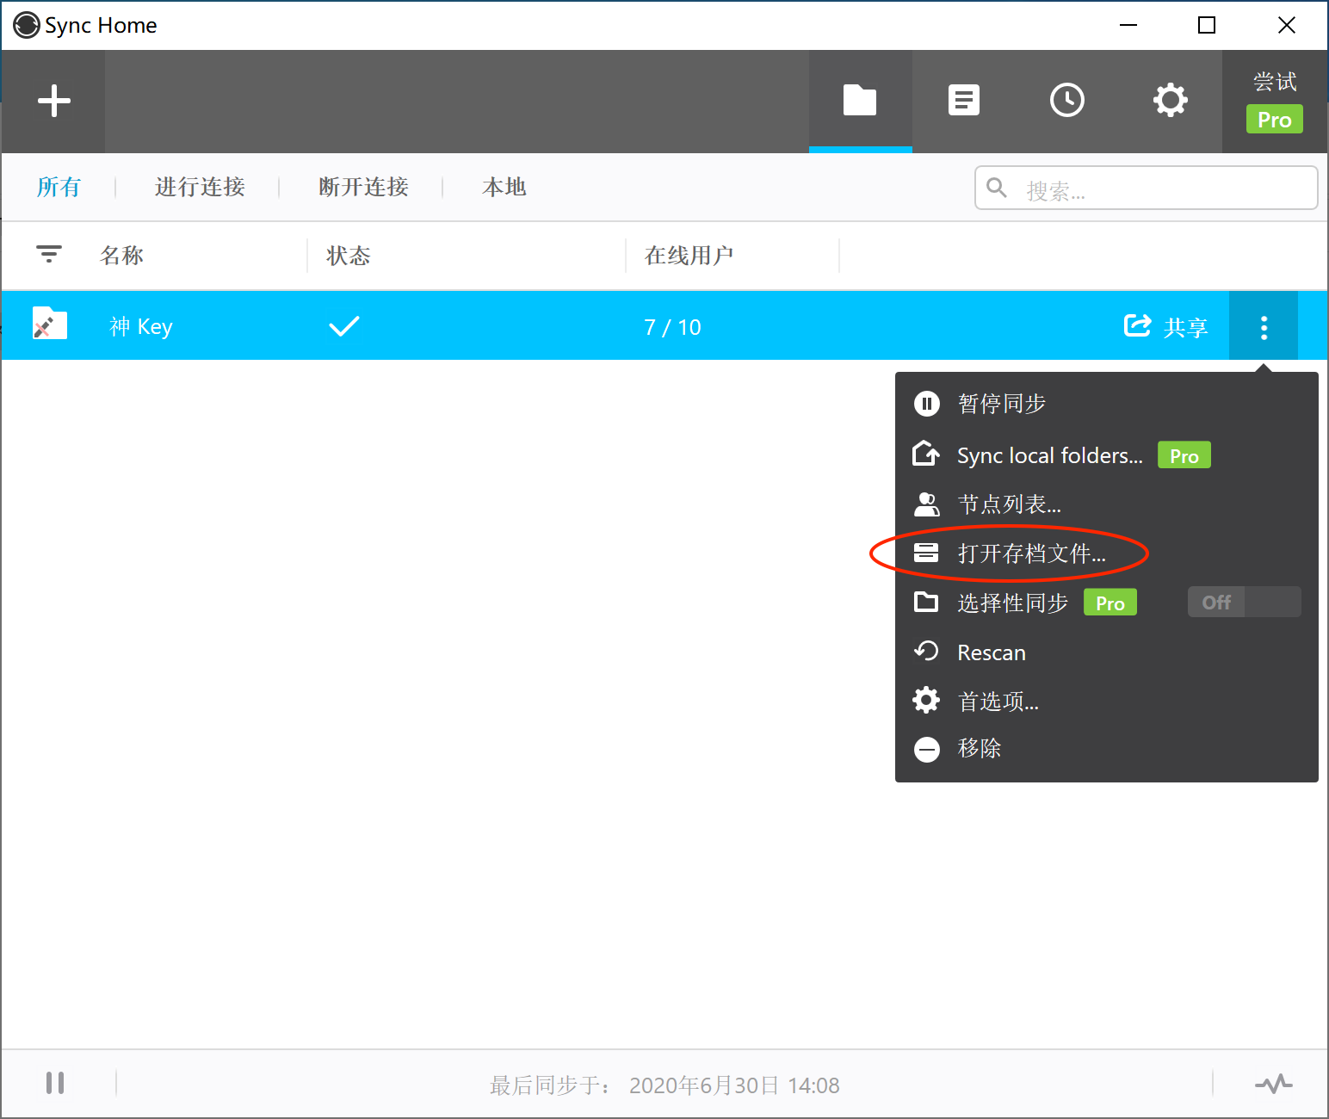Click the peers people icon
1329x1119 pixels.
[926, 504]
